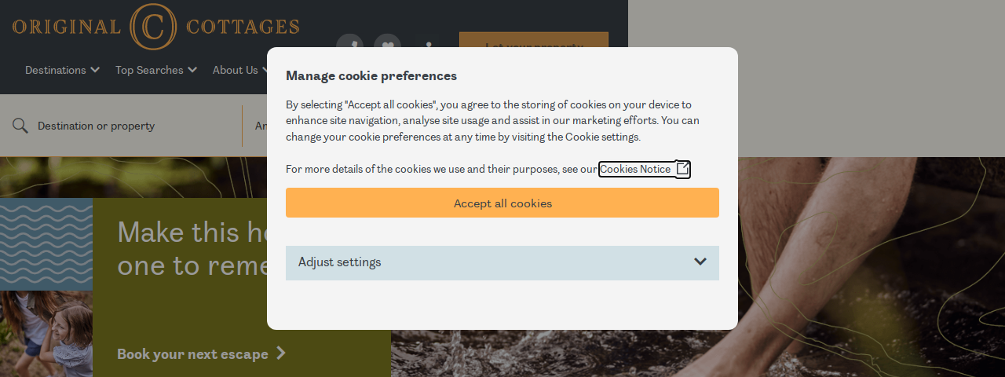Screen dimensions: 1005x377
Task: Click the Accept all cookies button
Action: pos(502,203)
